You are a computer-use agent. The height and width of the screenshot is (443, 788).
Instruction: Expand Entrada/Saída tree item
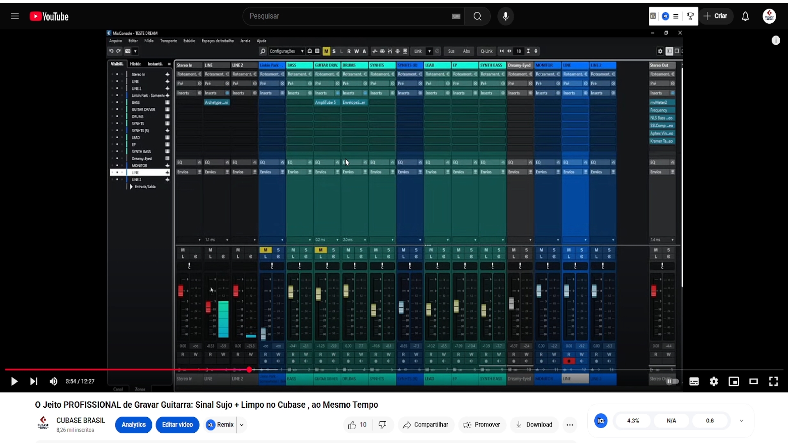(x=131, y=187)
